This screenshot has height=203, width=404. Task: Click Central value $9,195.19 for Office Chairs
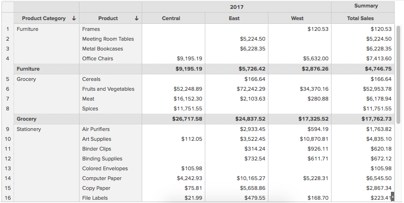pyautogui.click(x=189, y=58)
